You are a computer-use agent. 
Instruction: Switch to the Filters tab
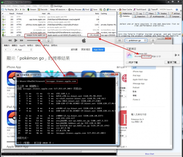[150, 13]
